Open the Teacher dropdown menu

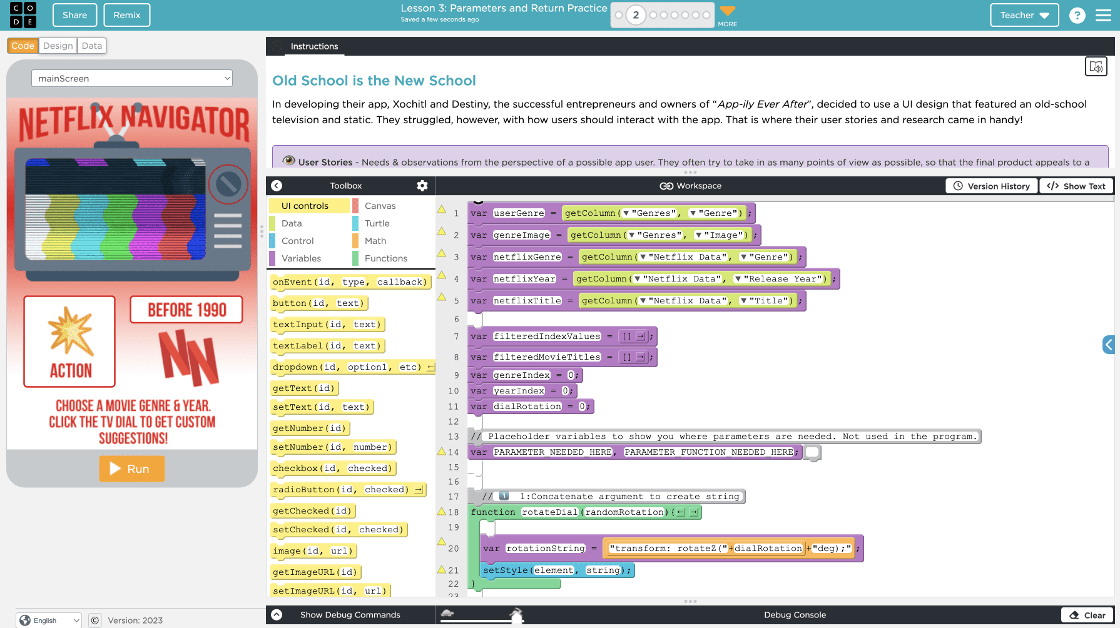coord(1024,15)
